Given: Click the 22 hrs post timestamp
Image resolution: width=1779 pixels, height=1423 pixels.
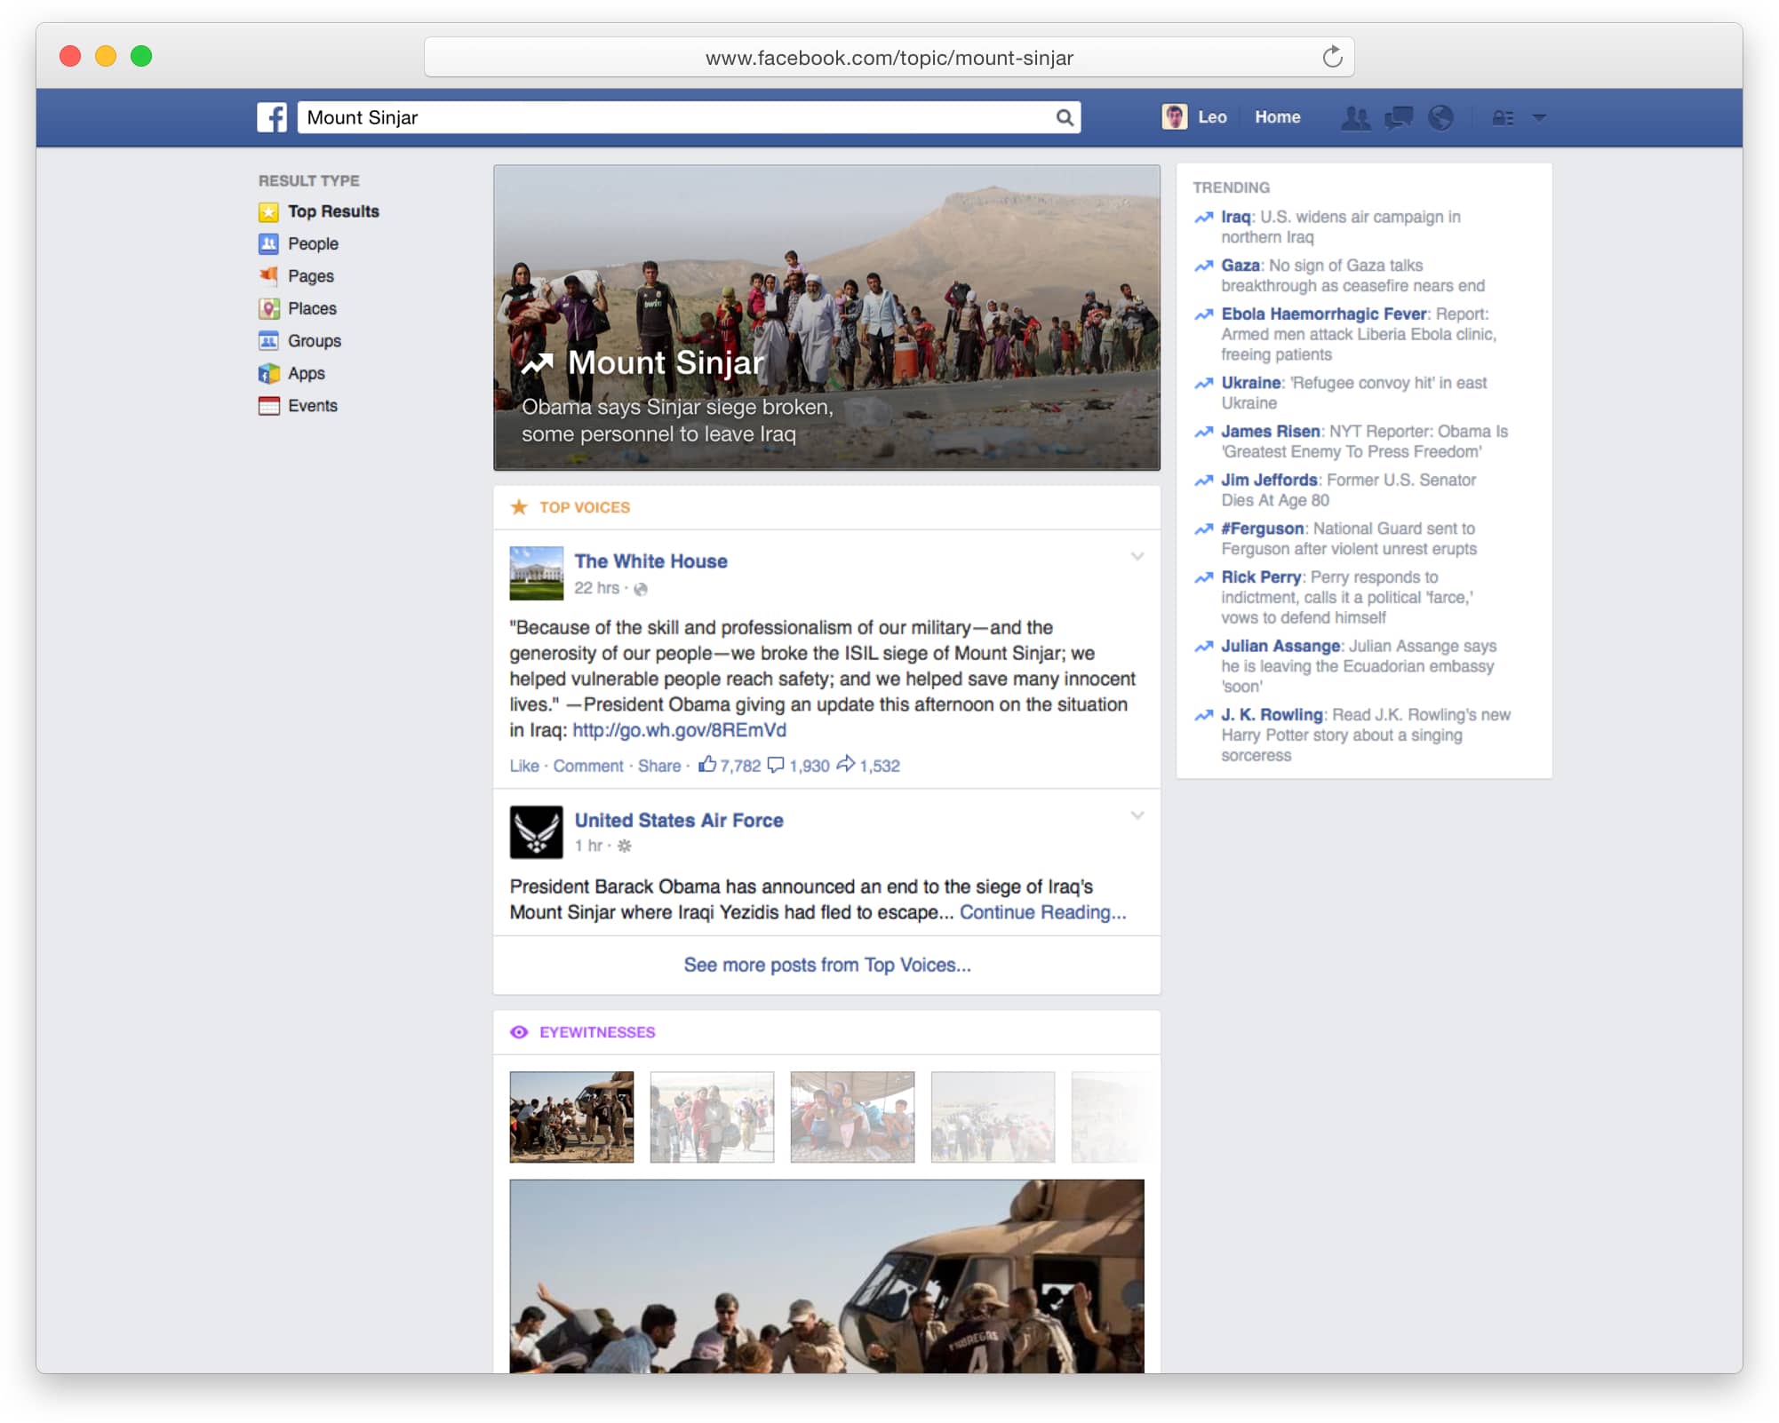Looking at the screenshot, I should click(596, 588).
